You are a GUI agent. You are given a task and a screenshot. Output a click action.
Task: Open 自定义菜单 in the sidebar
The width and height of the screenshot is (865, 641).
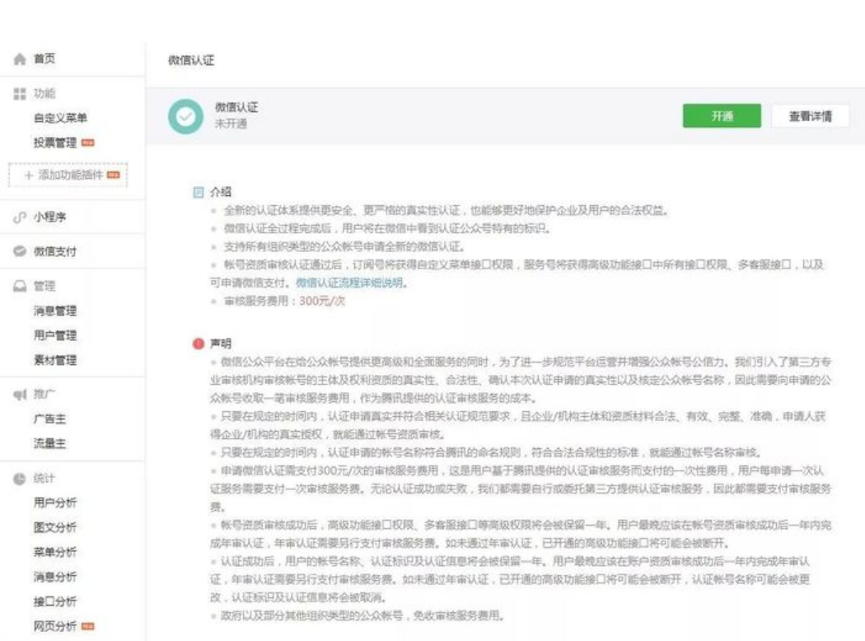pyautogui.click(x=61, y=118)
